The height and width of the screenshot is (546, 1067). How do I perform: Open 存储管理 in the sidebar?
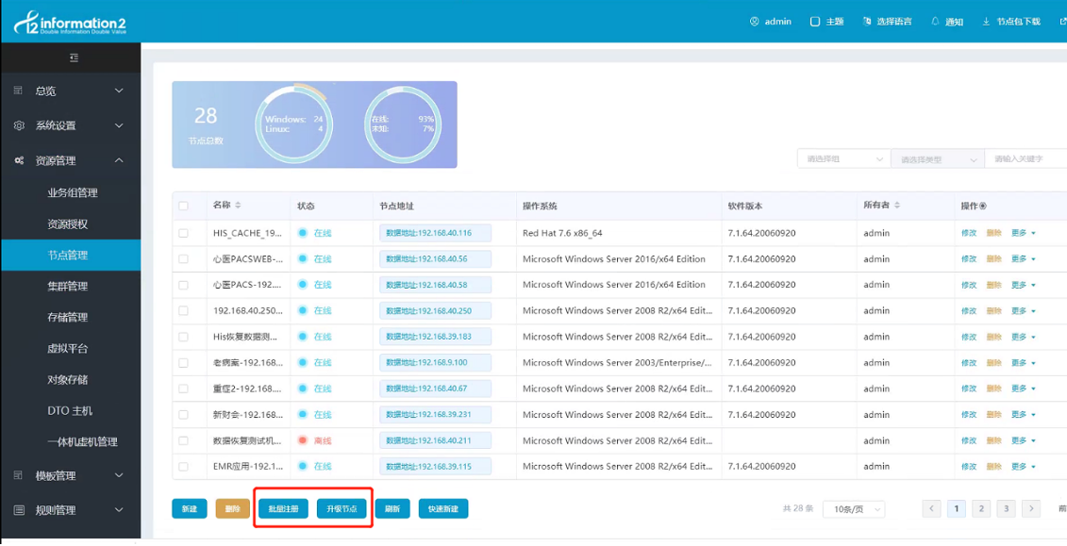coord(67,318)
